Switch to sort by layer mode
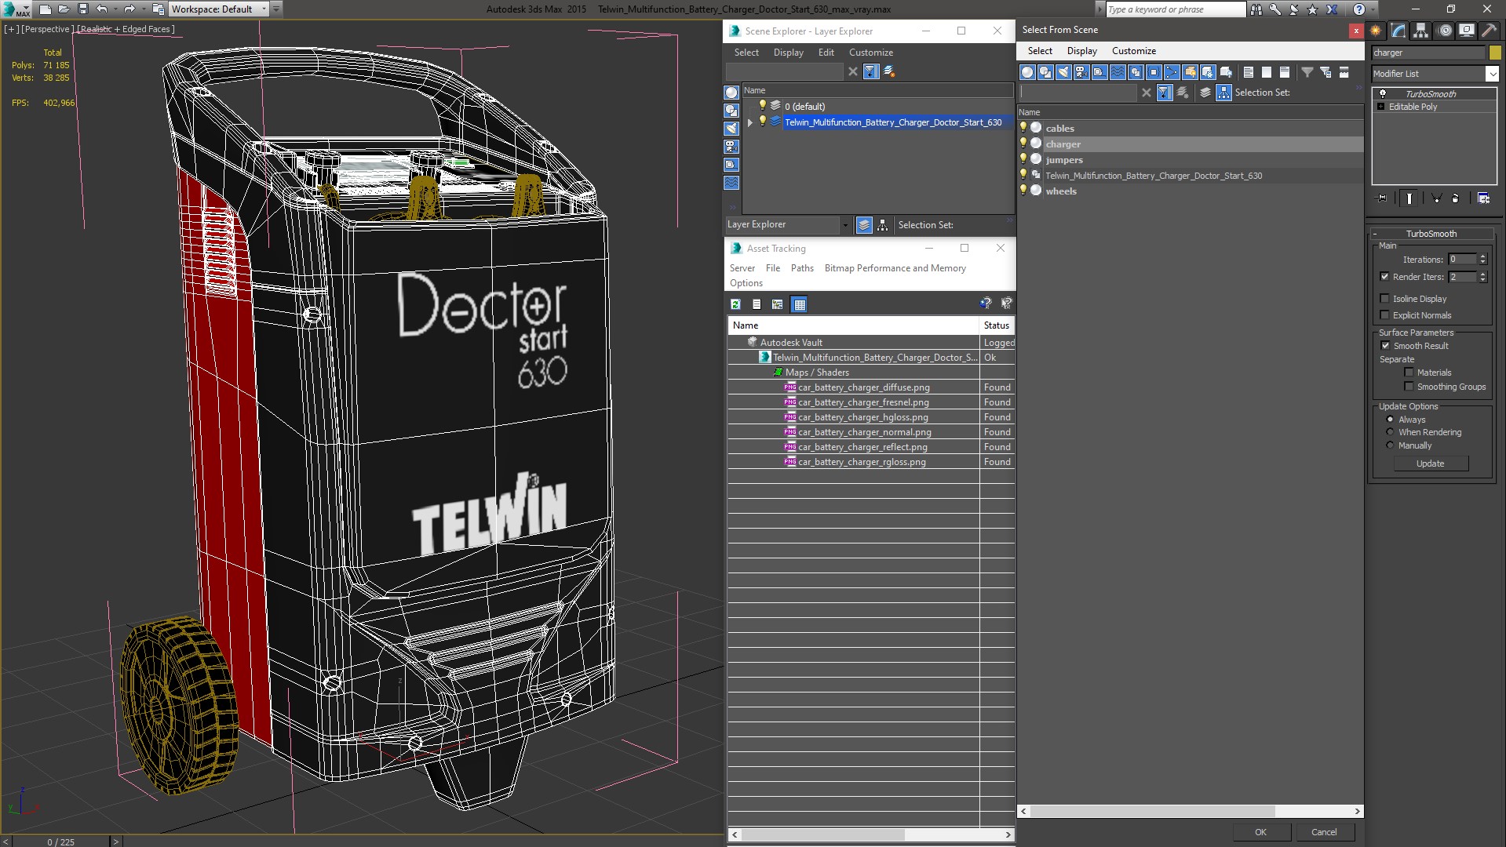The width and height of the screenshot is (1506, 847). click(864, 225)
